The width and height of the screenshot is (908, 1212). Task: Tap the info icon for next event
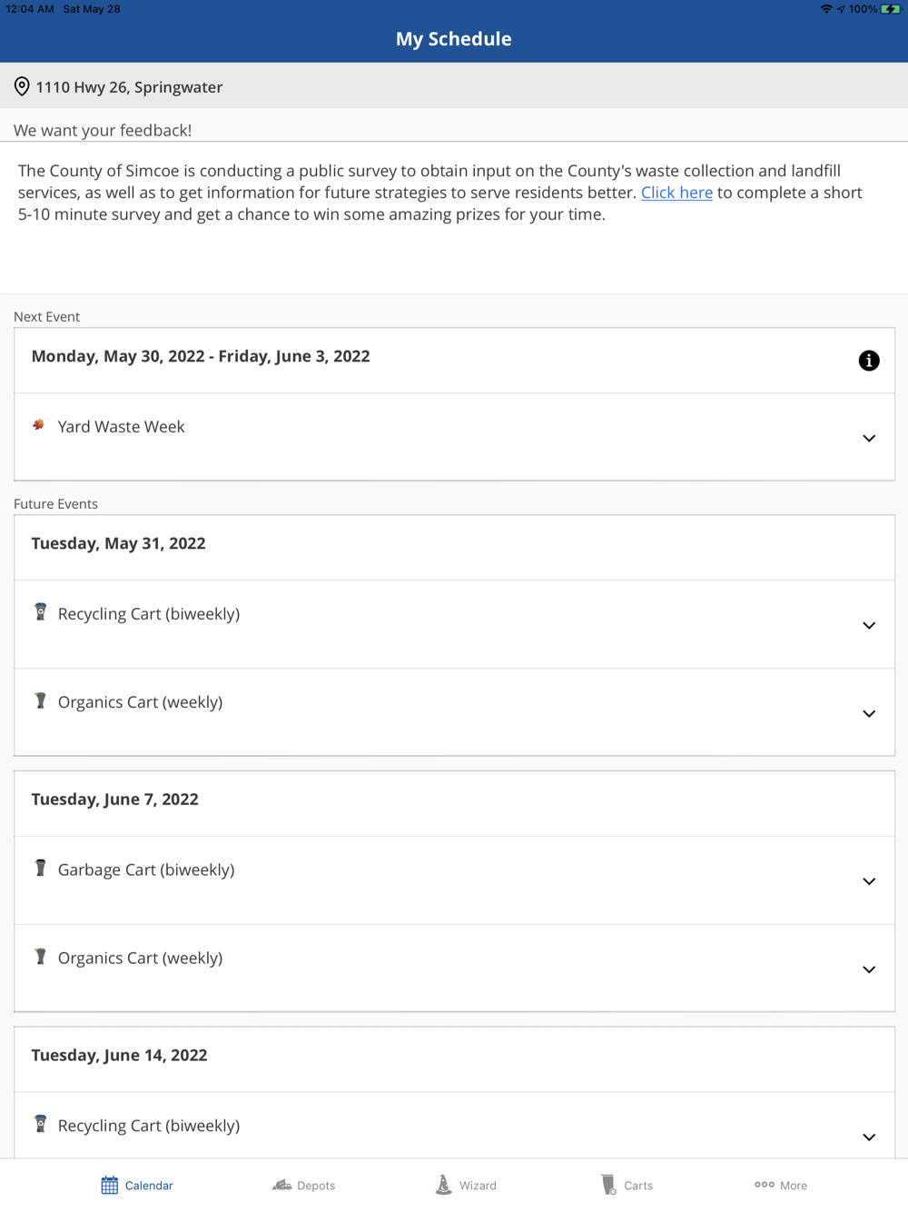tap(868, 361)
